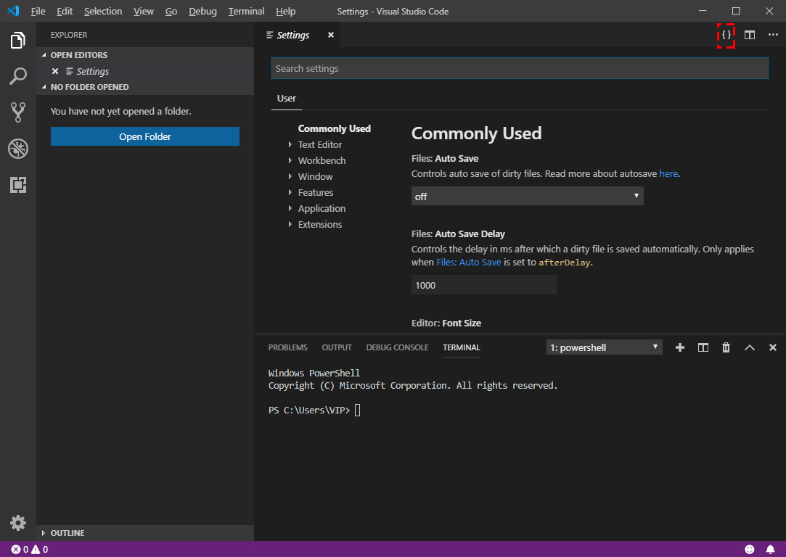Create a new terminal with plus icon
Image resolution: width=786 pixels, height=557 pixels.
pos(680,347)
